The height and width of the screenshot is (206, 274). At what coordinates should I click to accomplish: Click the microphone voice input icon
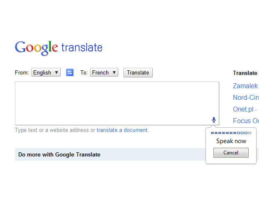click(x=214, y=120)
